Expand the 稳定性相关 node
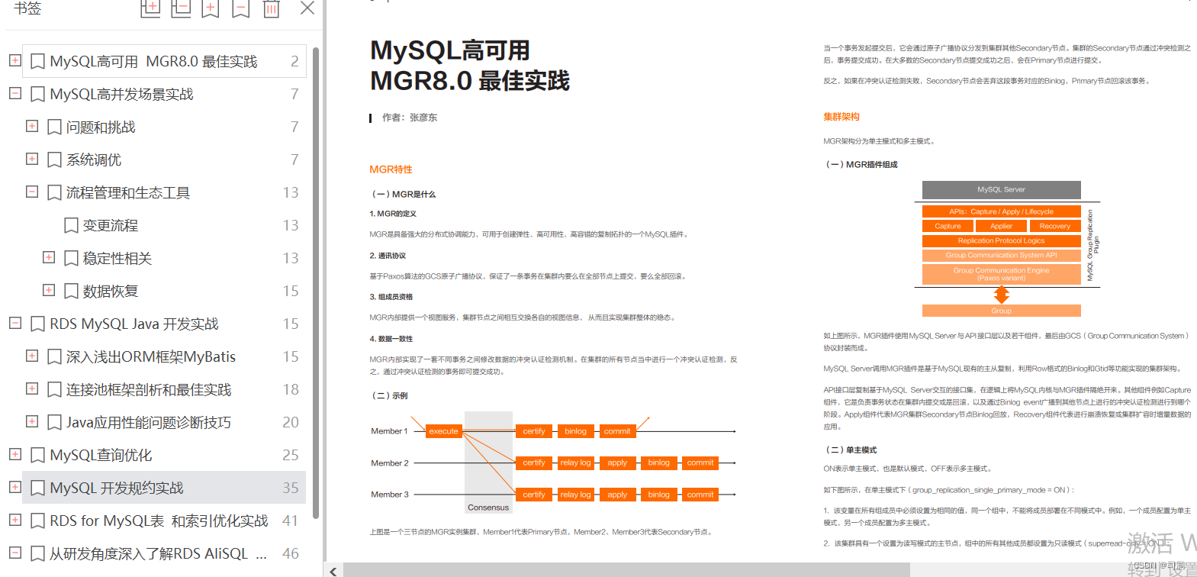The width and height of the screenshot is (1197, 577). point(48,256)
